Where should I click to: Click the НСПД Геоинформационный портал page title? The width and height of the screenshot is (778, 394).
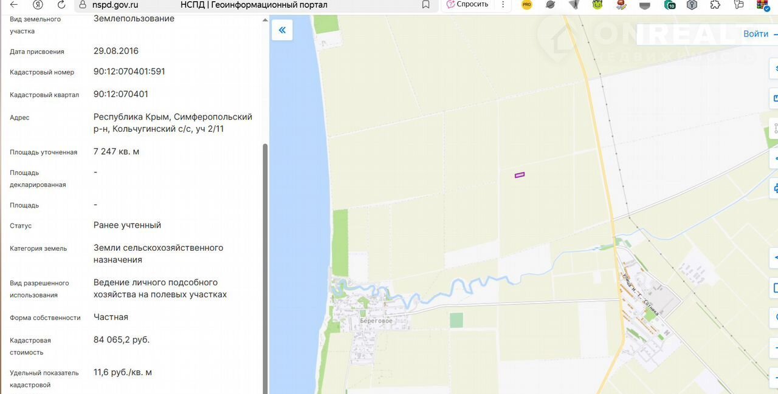point(253,5)
